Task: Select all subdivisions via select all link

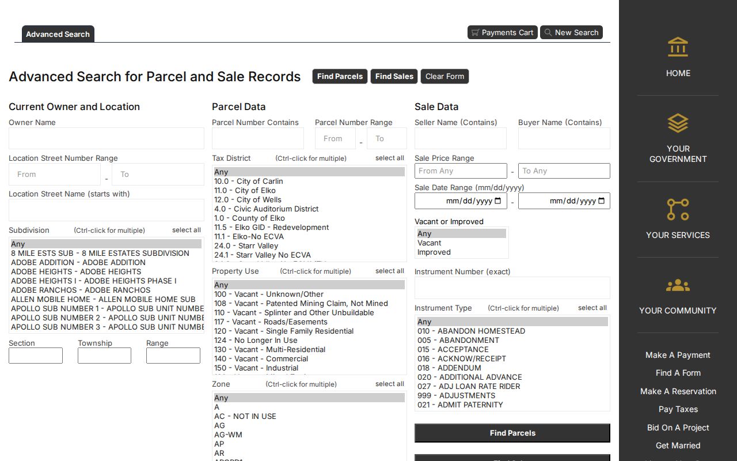Action: pos(187,230)
